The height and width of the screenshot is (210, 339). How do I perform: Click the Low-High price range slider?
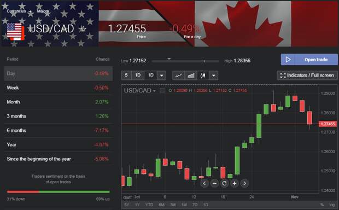[185, 61]
